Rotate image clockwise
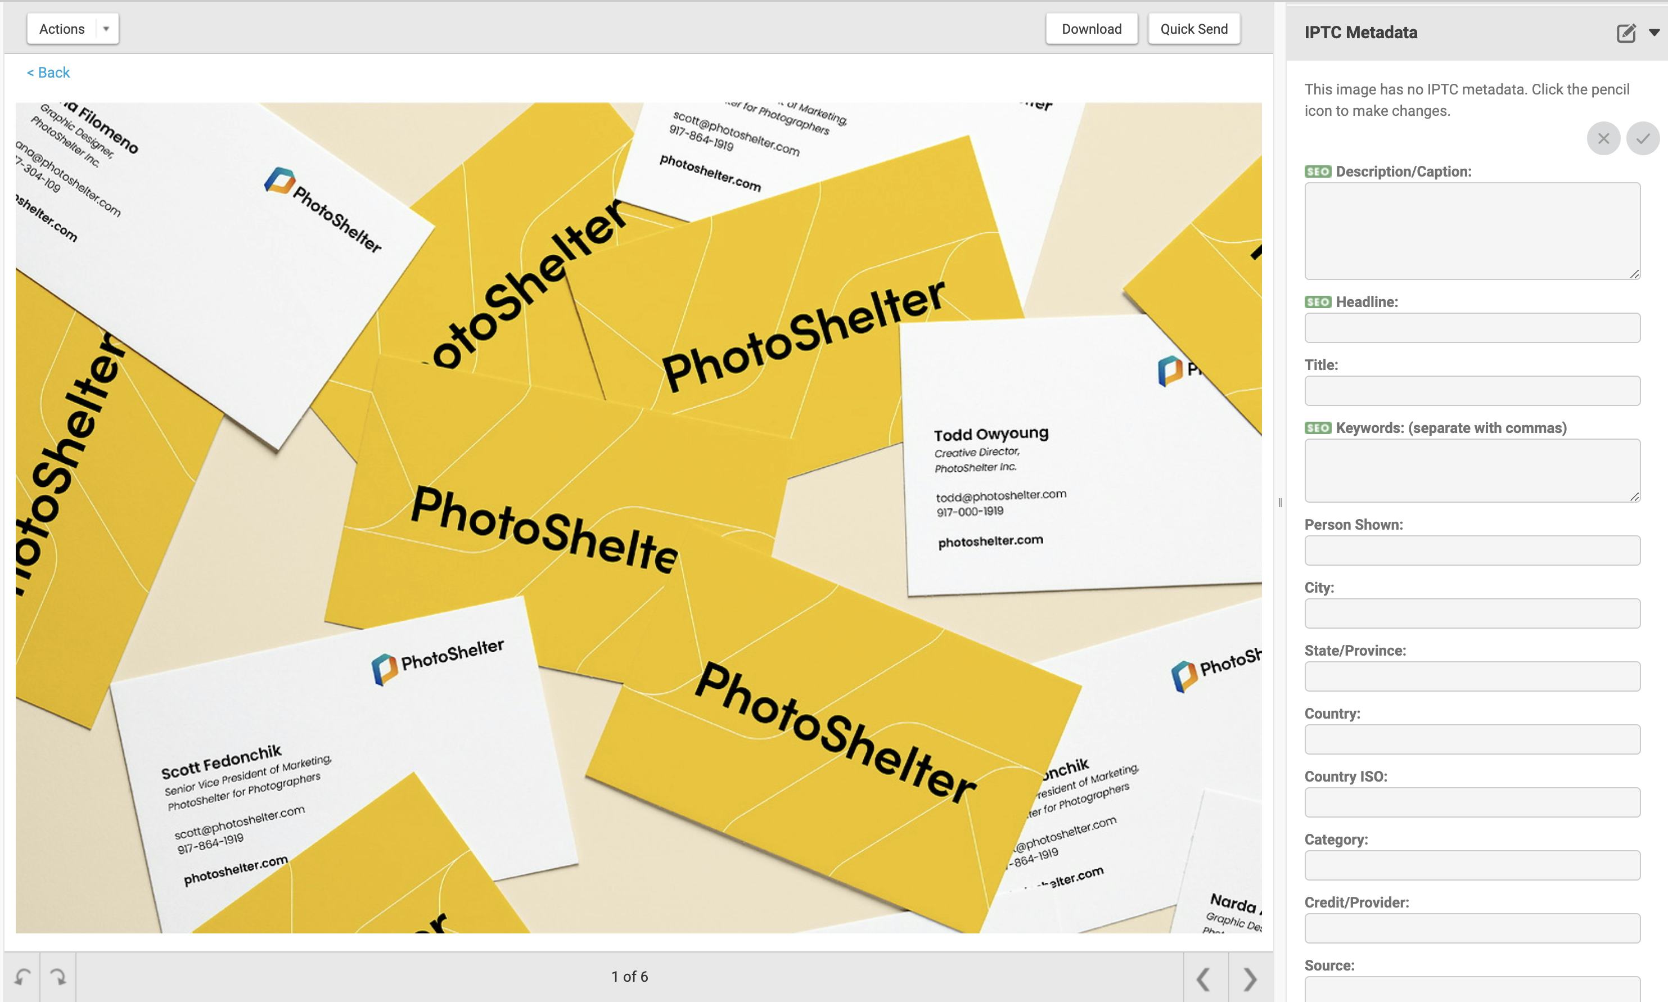The image size is (1668, 1002). pyautogui.click(x=58, y=977)
